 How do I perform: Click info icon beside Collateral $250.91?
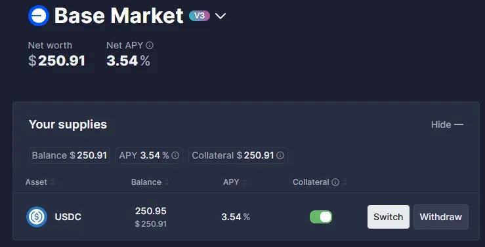tap(280, 155)
